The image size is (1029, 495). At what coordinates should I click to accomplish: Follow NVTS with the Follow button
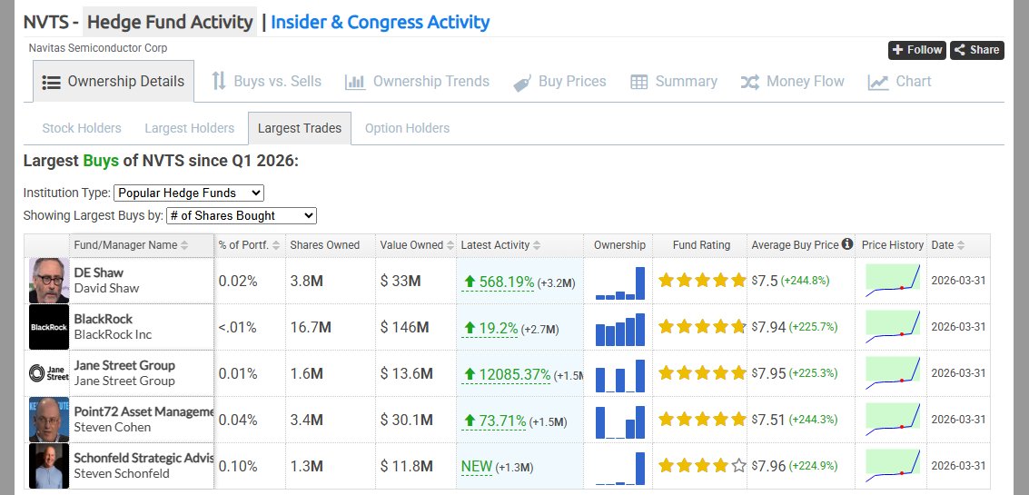coord(917,50)
